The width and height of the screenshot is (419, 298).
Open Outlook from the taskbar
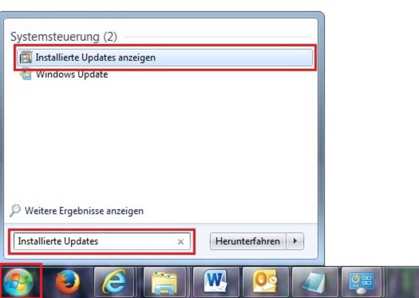click(266, 282)
